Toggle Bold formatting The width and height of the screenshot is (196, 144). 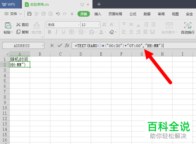pyautogui.click(x=49, y=32)
